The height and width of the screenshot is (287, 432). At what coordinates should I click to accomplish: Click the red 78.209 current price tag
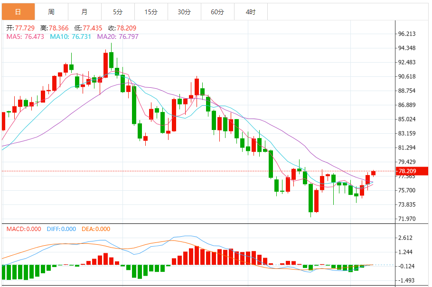(x=412, y=171)
